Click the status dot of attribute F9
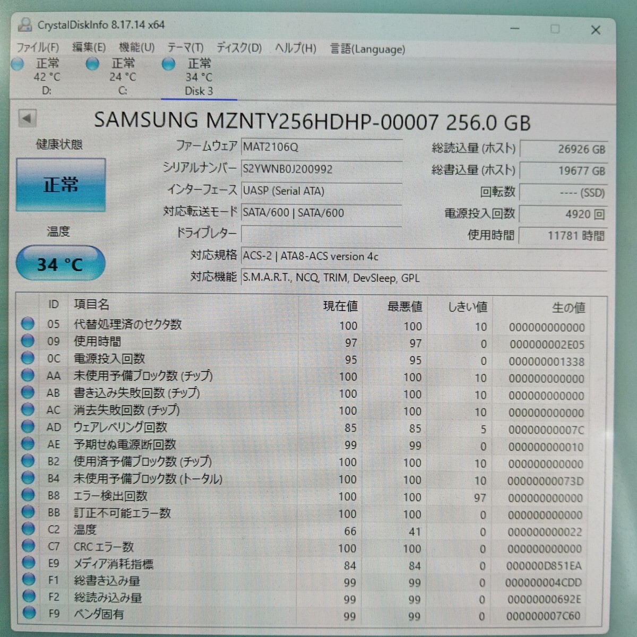Viewport: 637px width, 637px height. [28, 613]
